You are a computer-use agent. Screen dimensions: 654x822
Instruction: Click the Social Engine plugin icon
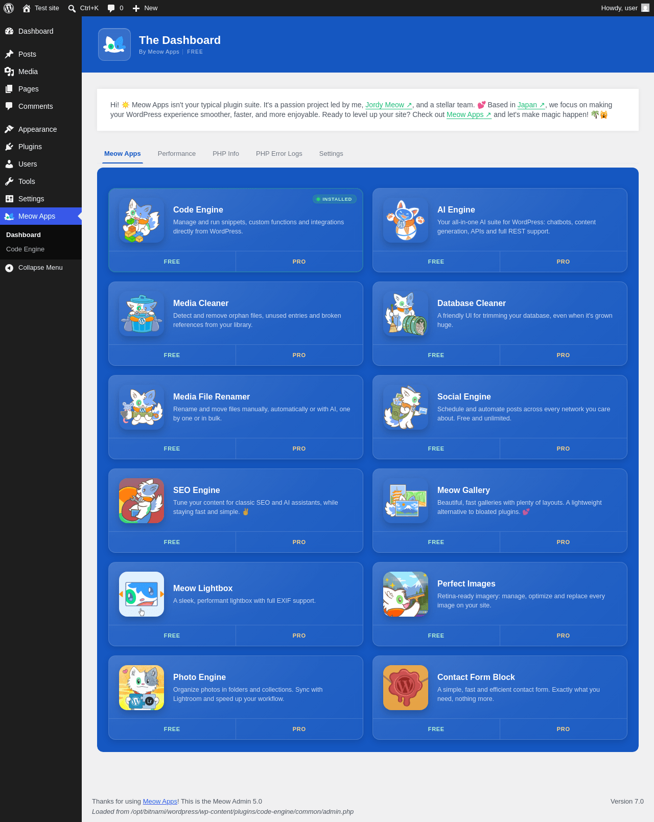coord(406,407)
